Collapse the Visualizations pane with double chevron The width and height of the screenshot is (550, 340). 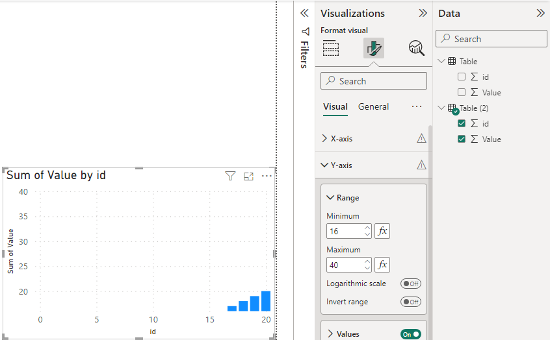point(423,14)
